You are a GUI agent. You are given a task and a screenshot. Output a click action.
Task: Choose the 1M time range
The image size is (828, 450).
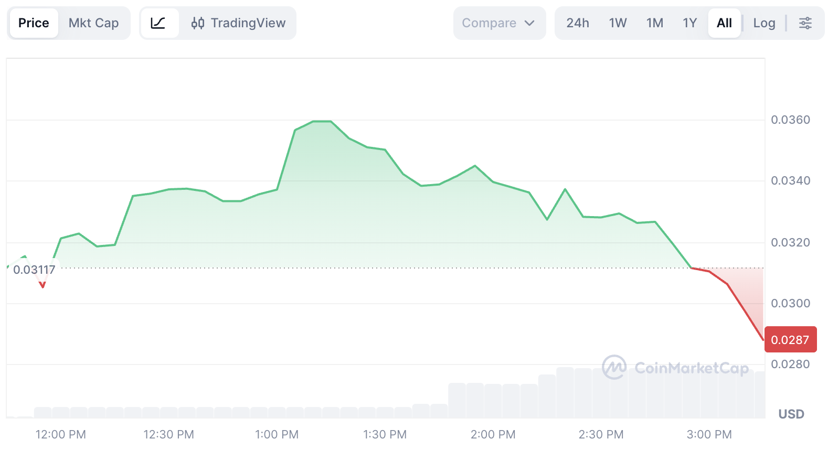pos(655,23)
